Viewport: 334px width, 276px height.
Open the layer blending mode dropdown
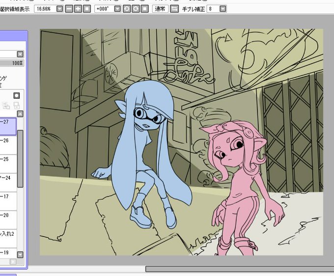[x=20, y=54]
